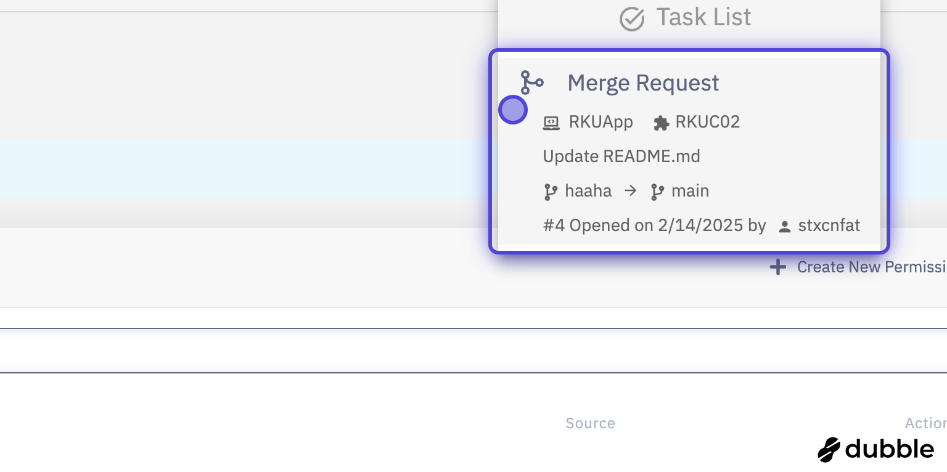Click the dubble logo
This screenshot has width=947, height=472.
click(875, 449)
